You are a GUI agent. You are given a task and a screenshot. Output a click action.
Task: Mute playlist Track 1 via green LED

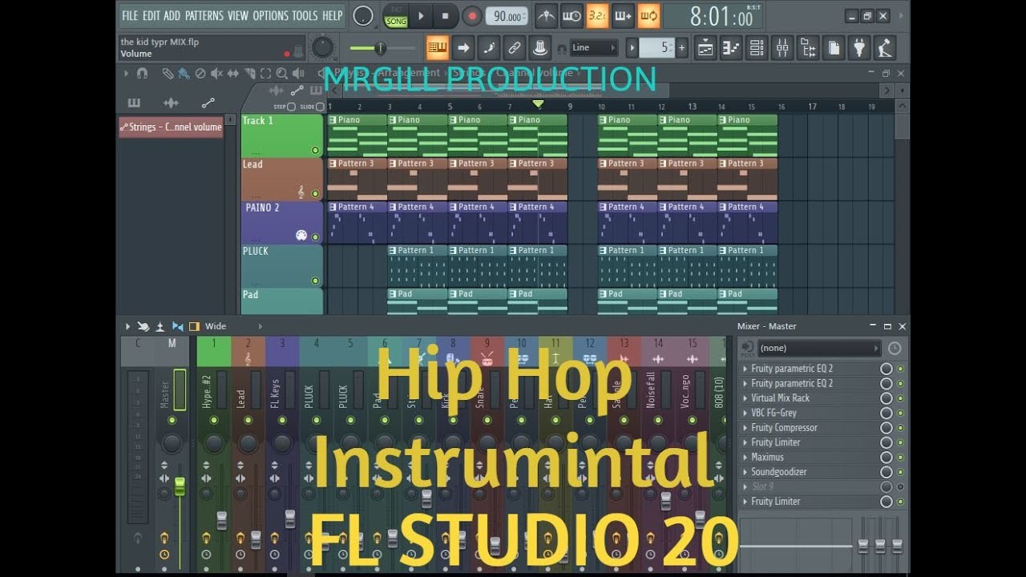[x=315, y=150]
